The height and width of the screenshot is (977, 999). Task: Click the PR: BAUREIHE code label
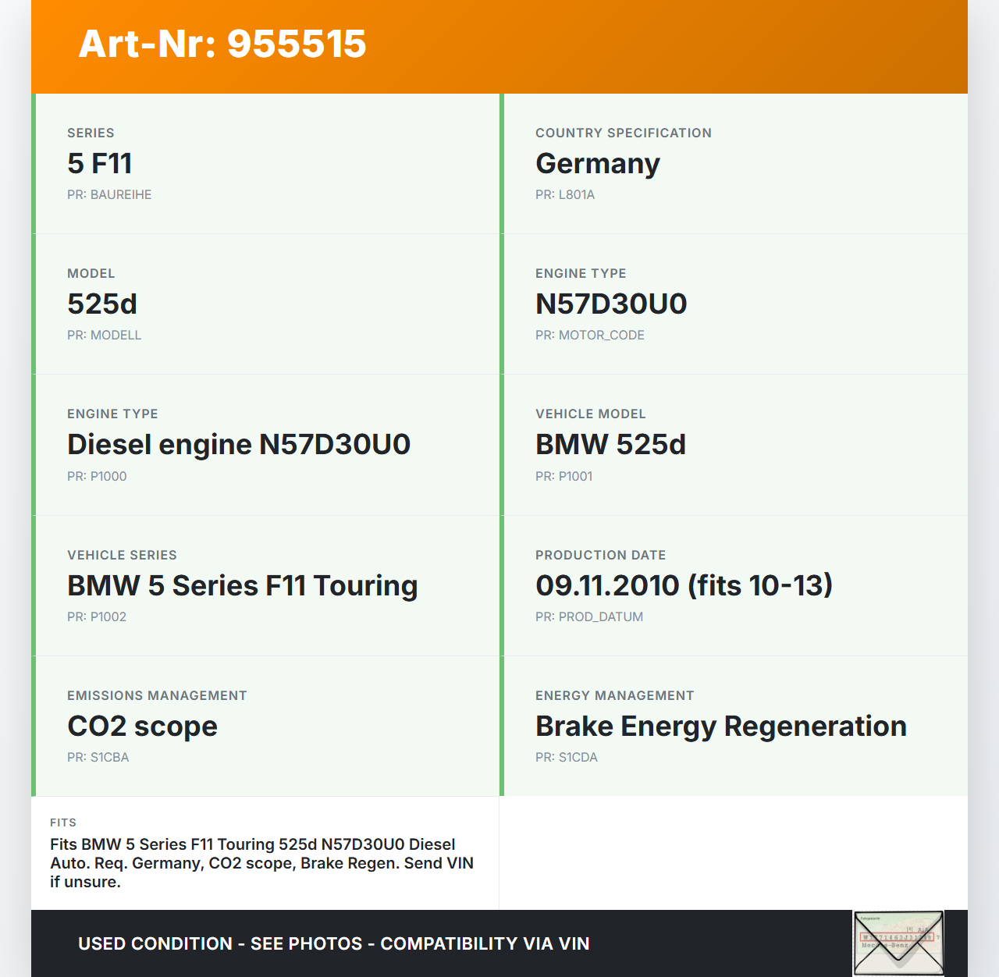[109, 195]
